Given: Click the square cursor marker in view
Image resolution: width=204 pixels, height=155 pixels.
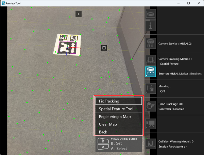Looking at the screenshot, I should (x=104, y=48).
